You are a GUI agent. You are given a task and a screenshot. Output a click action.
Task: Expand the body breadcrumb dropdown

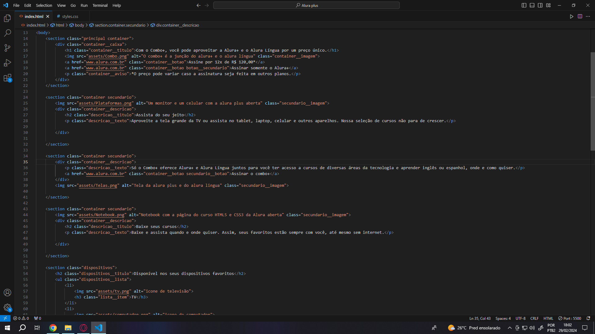[x=79, y=25]
